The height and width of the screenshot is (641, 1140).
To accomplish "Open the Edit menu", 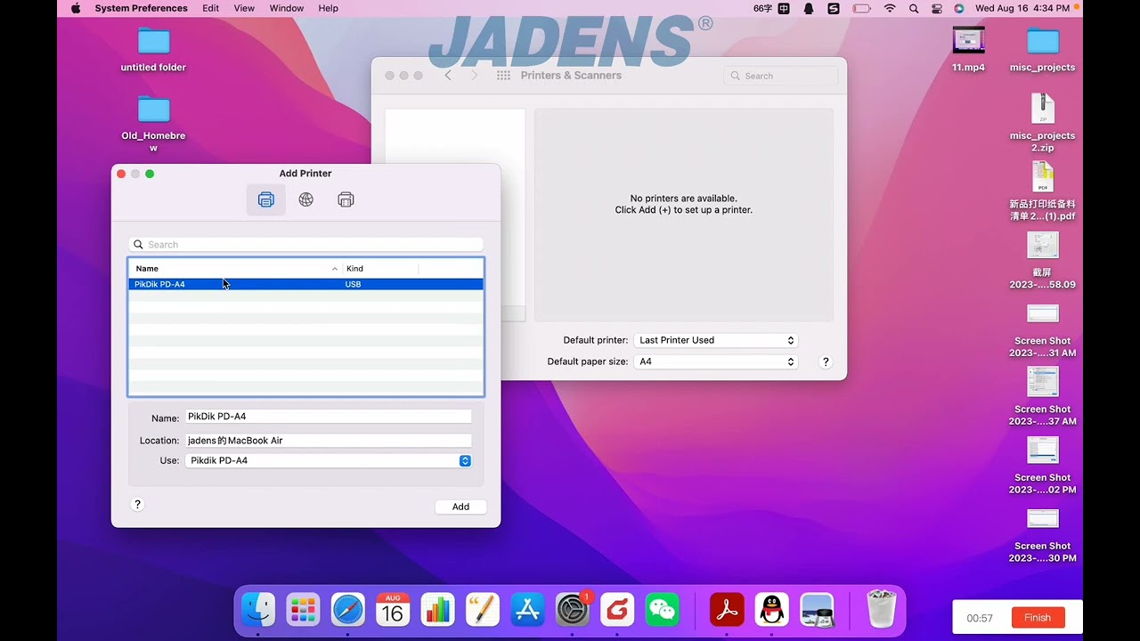I will (210, 8).
